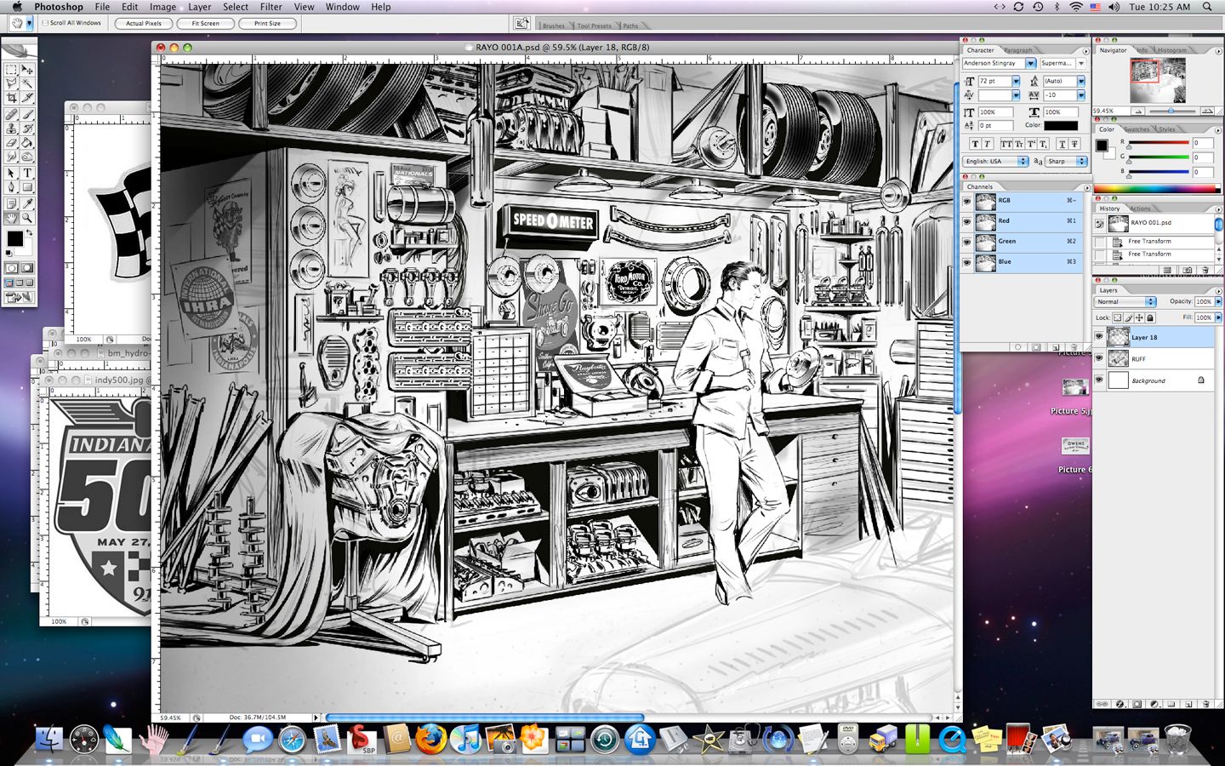1225x766 pixels.
Task: Toggle visibility of RUFF layer
Action: [1099, 358]
